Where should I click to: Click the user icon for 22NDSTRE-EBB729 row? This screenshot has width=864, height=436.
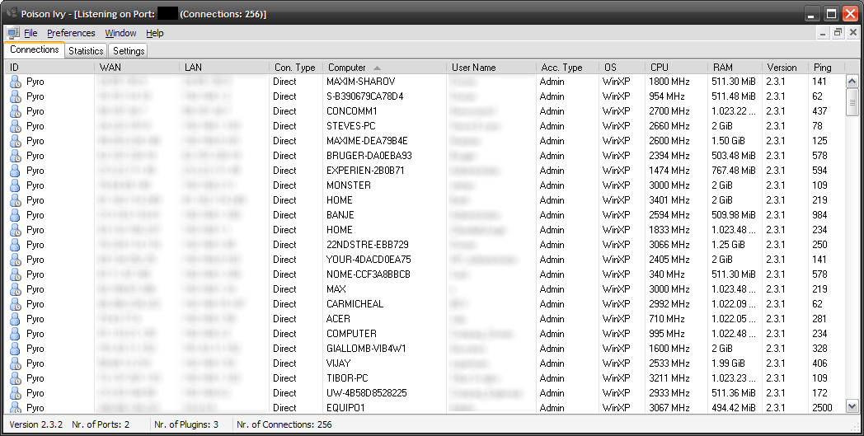point(16,245)
